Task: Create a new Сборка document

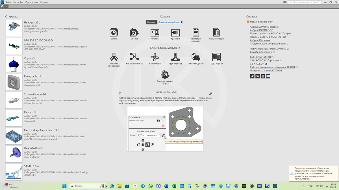Action: (x=134, y=33)
